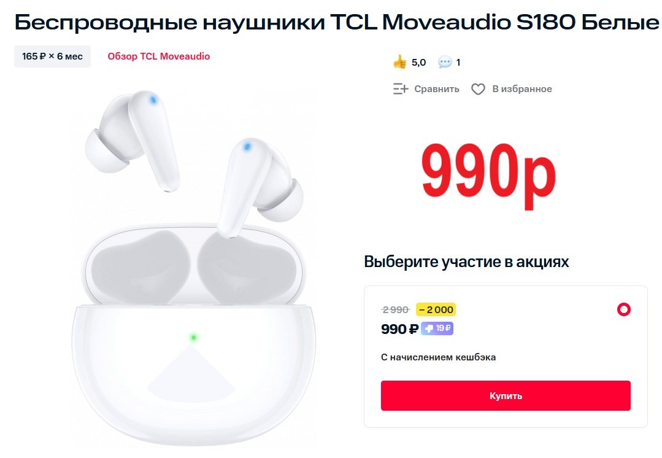
Task: Click the thumbs-up rating icon
Action: pyautogui.click(x=399, y=62)
